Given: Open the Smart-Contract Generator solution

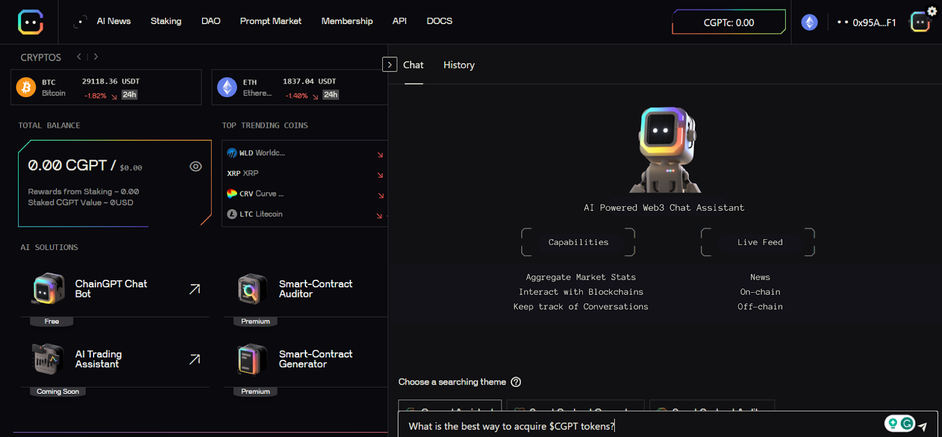Looking at the screenshot, I should click(316, 359).
